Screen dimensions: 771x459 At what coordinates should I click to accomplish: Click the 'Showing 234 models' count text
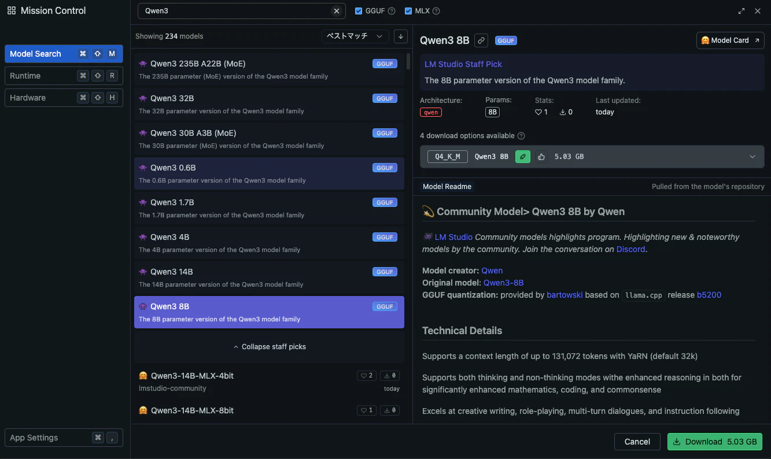pos(169,36)
